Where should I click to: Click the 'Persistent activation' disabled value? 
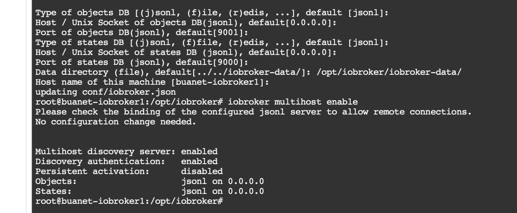pos(202,171)
